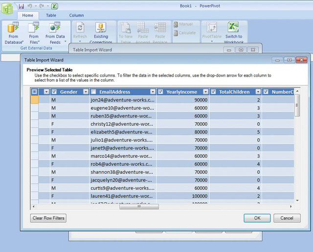Close the front Table Import Wizard dialog
The width and height of the screenshot is (313, 252).
click(x=301, y=60)
